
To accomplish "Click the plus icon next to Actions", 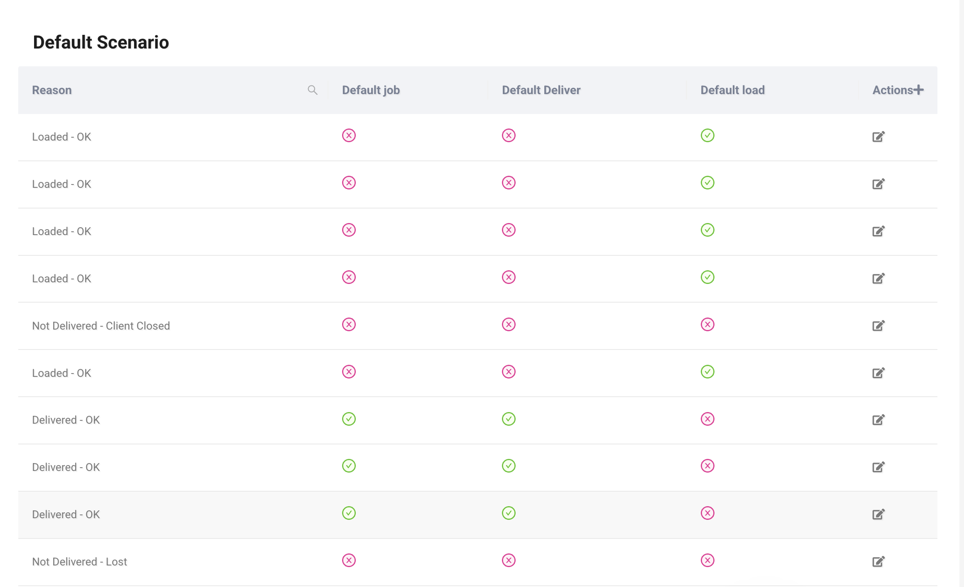I will (918, 89).
